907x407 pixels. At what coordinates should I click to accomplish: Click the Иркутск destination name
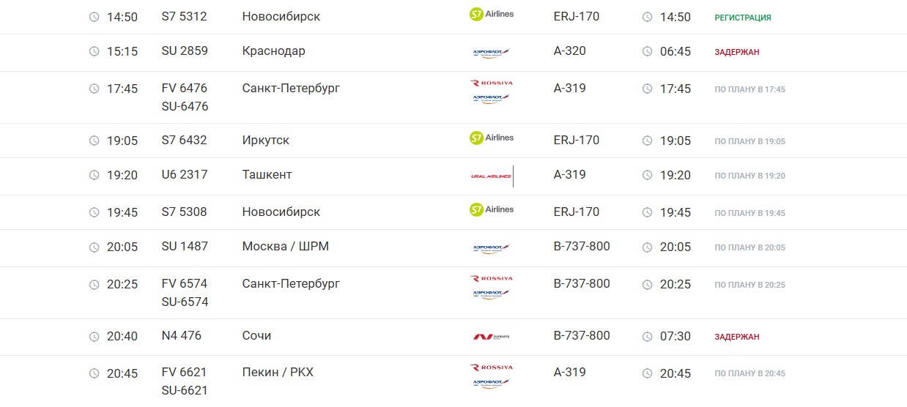click(266, 141)
